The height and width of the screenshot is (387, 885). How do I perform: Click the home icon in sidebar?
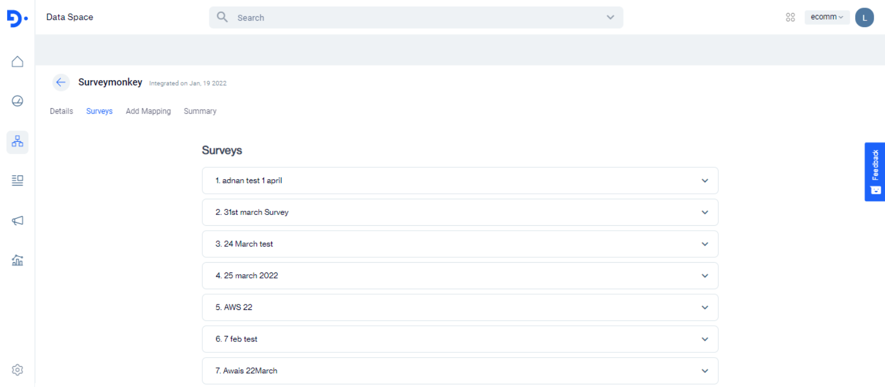[17, 62]
